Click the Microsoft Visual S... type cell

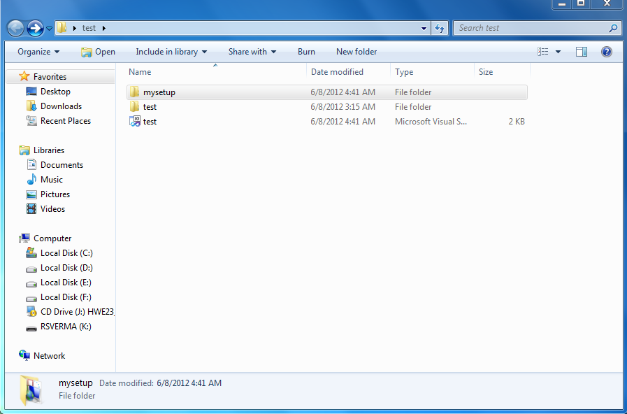pyautogui.click(x=431, y=122)
